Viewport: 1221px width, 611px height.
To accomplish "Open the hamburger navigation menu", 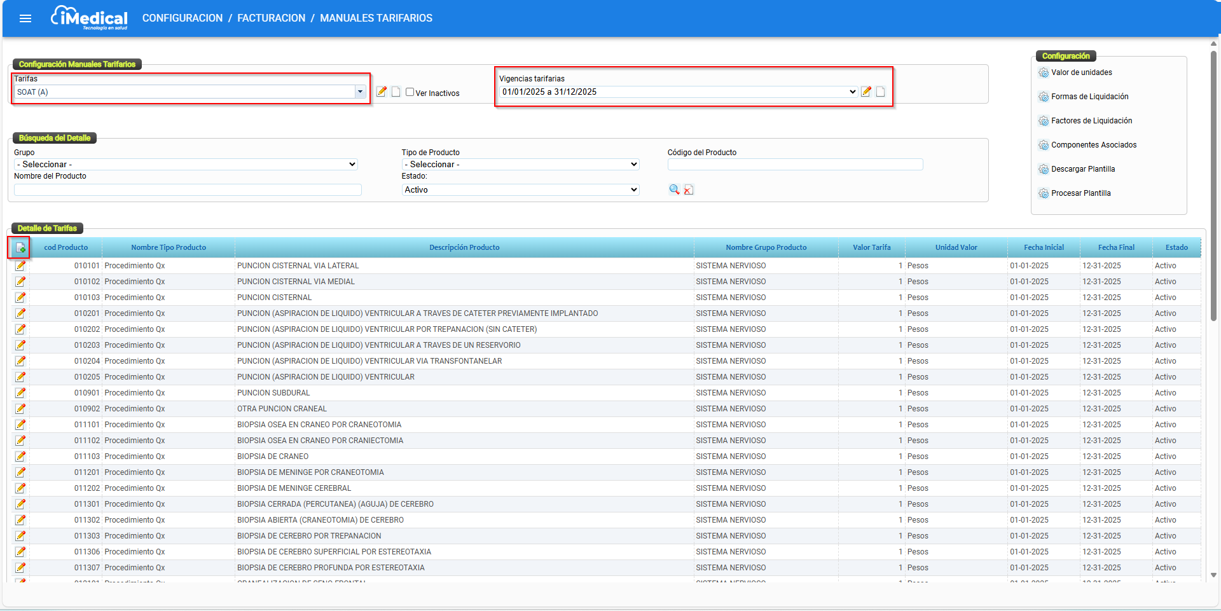I will pyautogui.click(x=25, y=18).
